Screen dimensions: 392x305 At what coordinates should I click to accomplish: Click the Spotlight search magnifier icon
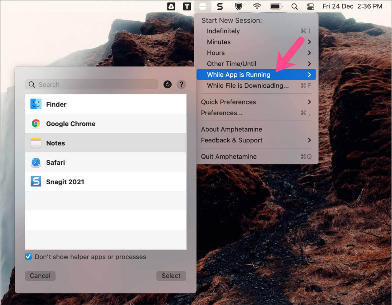(x=294, y=6)
